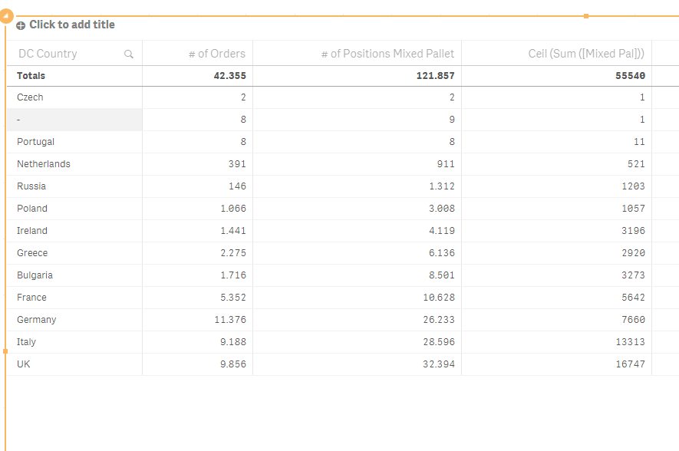Viewport: 679px width, 451px height.
Task: Click the Italy country cell
Action: pyautogui.click(x=26, y=342)
